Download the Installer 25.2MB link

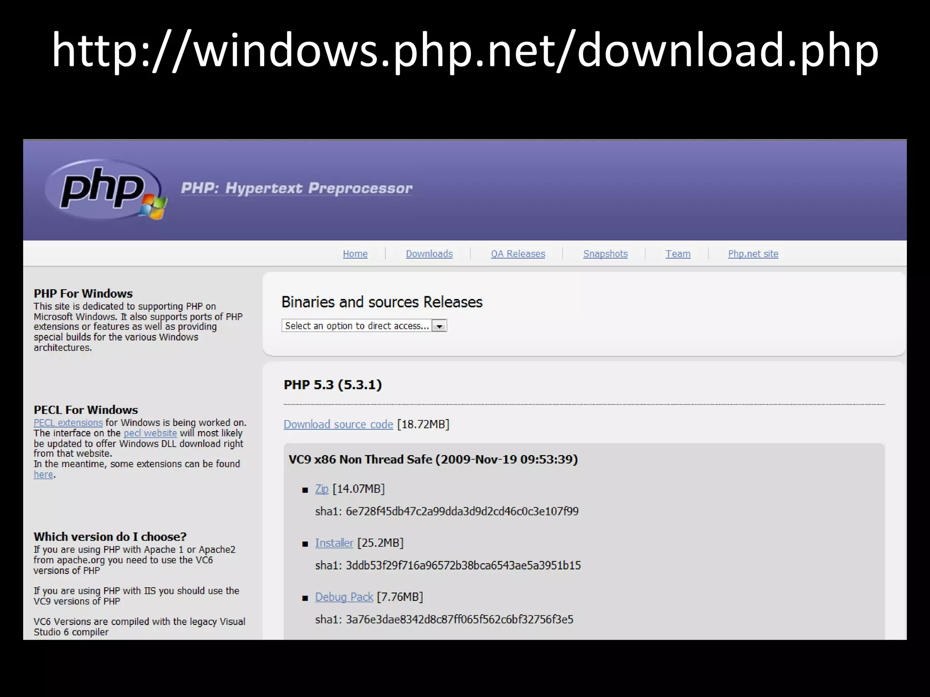click(x=334, y=543)
